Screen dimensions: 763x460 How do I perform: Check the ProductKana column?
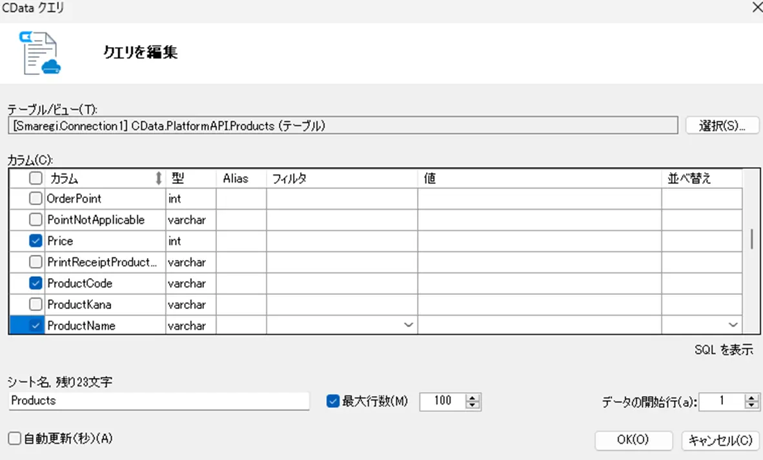[36, 304]
